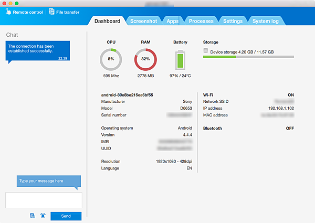Send the chat message

[66, 216]
